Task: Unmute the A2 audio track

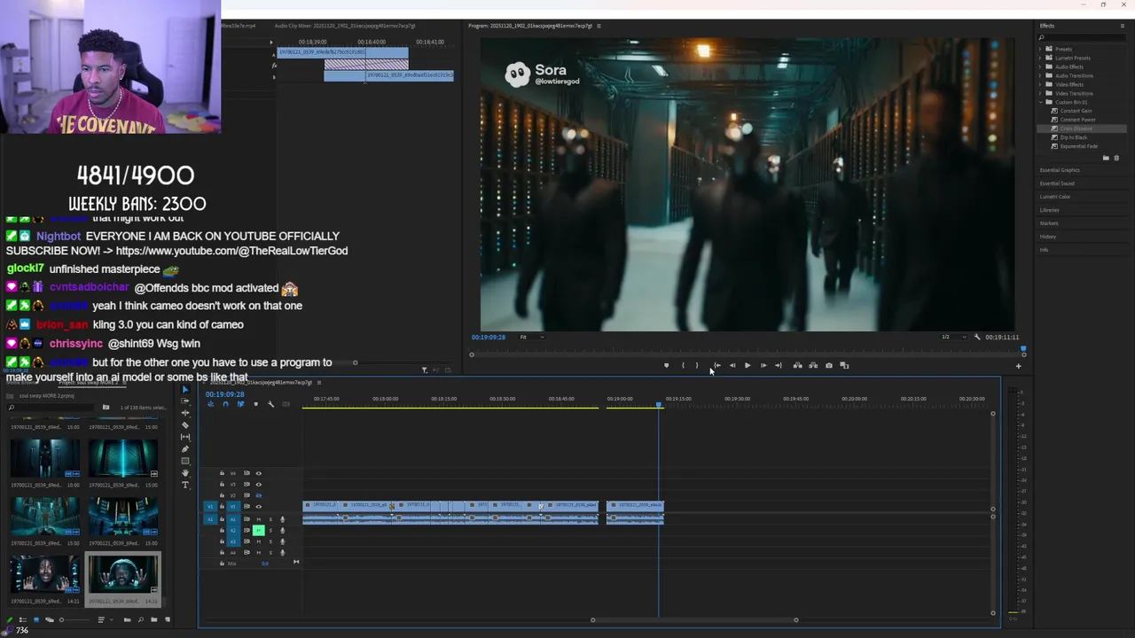Action: click(259, 530)
